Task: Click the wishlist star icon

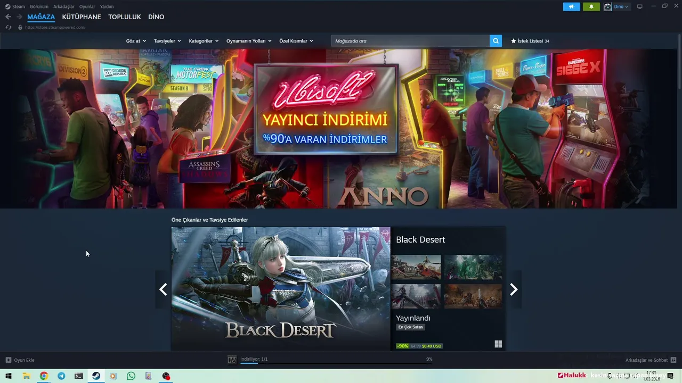Action: (514, 41)
